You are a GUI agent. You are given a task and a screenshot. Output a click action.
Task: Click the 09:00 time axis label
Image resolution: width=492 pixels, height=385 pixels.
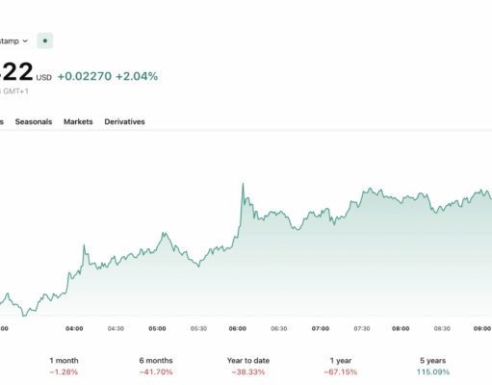(482, 328)
